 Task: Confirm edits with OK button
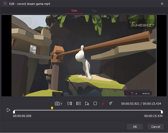tap(135, 127)
